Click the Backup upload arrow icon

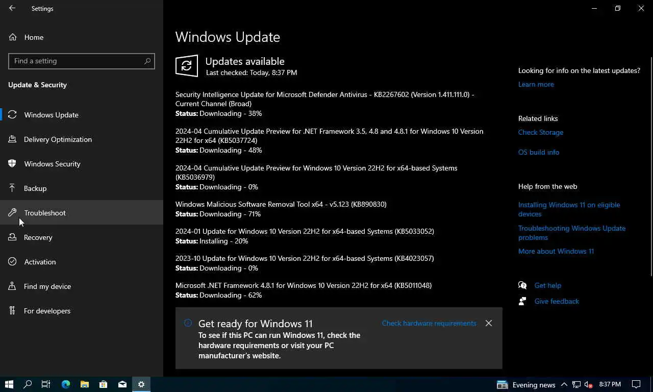[12, 188]
